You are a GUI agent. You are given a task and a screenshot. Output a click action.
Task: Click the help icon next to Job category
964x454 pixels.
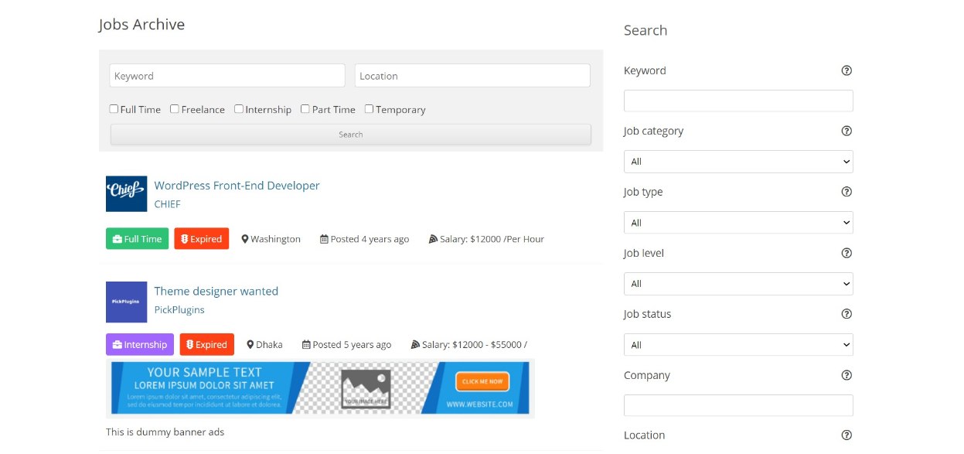pyautogui.click(x=846, y=131)
